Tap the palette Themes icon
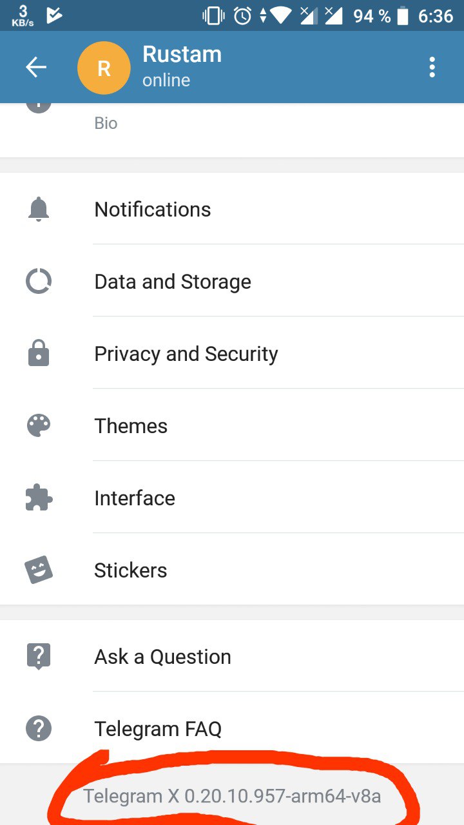Viewport: 464px width, 825px height. pos(39,426)
